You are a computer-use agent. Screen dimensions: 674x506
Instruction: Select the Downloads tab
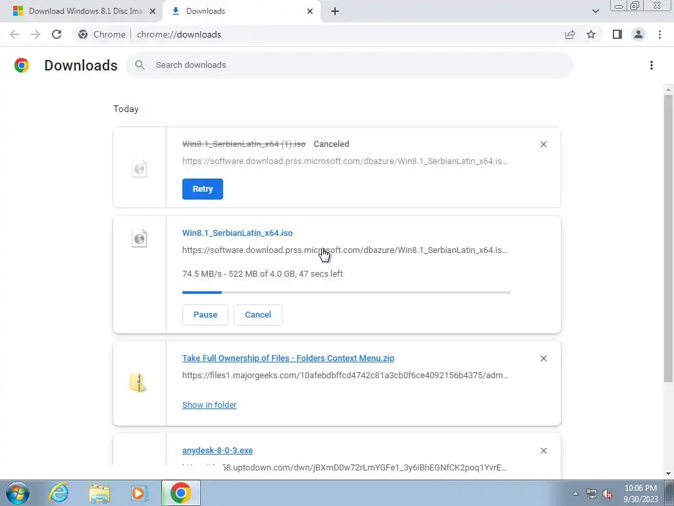(x=241, y=11)
